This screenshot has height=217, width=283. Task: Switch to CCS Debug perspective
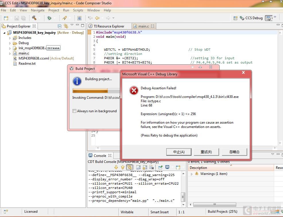click(x=251, y=18)
